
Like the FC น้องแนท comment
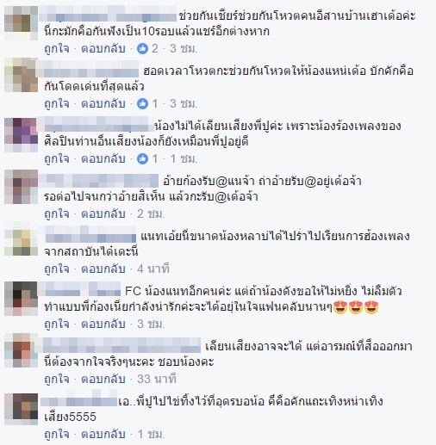pyautogui.click(x=57, y=324)
